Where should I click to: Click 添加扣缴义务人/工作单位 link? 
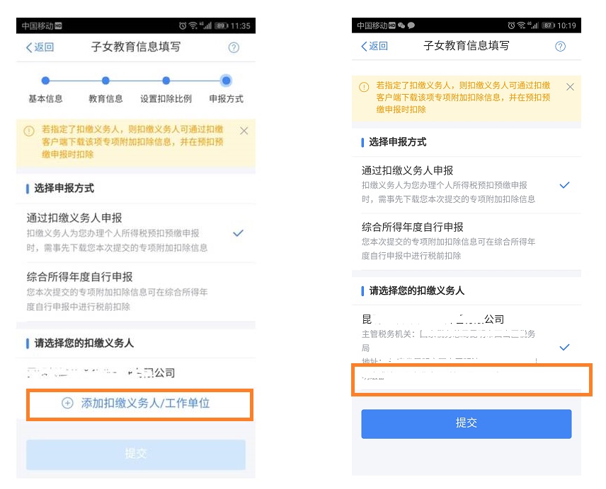145,403
